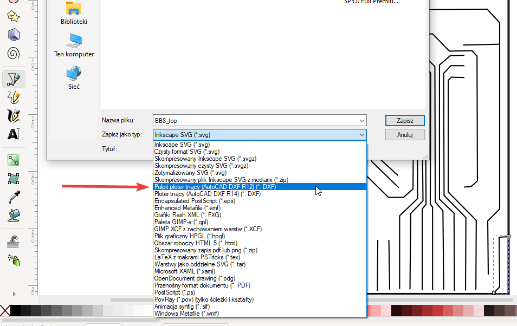
Task: Select Pulpit ploter tnący AutoCAD DXF R12
Action: click(x=260, y=187)
